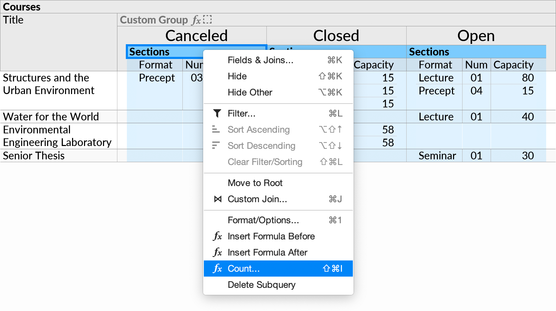
Task: Click Clear Filter/Sorting entry
Action: (x=265, y=162)
